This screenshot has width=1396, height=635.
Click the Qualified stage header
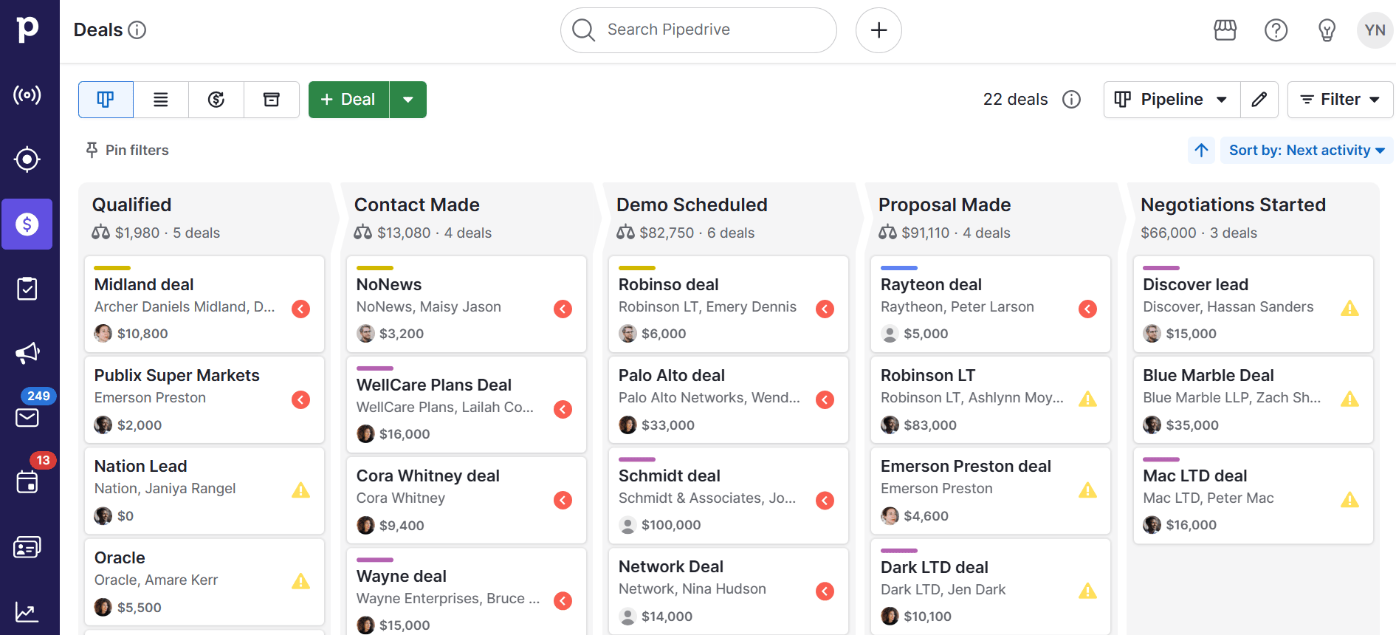coord(131,205)
